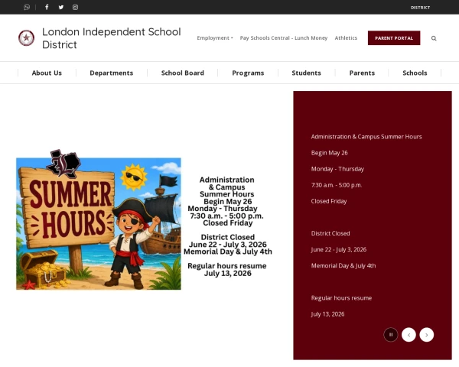Click 'Memorial Day & July 4th' panel text
Screen dimensions: 459x367
[343, 265]
